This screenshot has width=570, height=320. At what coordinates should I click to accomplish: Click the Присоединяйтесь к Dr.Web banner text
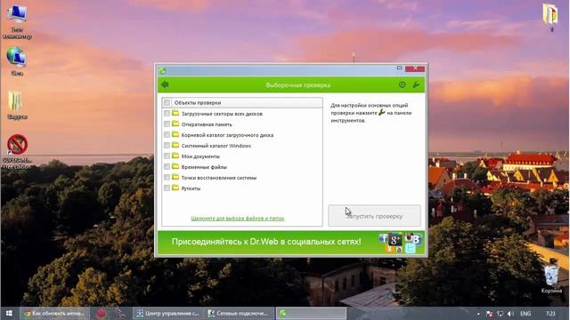pos(266,242)
